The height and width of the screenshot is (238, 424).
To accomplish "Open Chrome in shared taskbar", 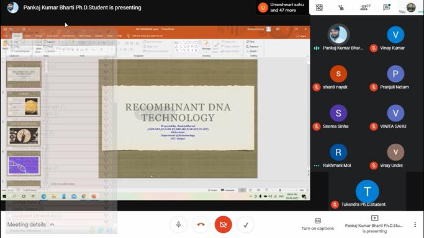I will click(84, 196).
